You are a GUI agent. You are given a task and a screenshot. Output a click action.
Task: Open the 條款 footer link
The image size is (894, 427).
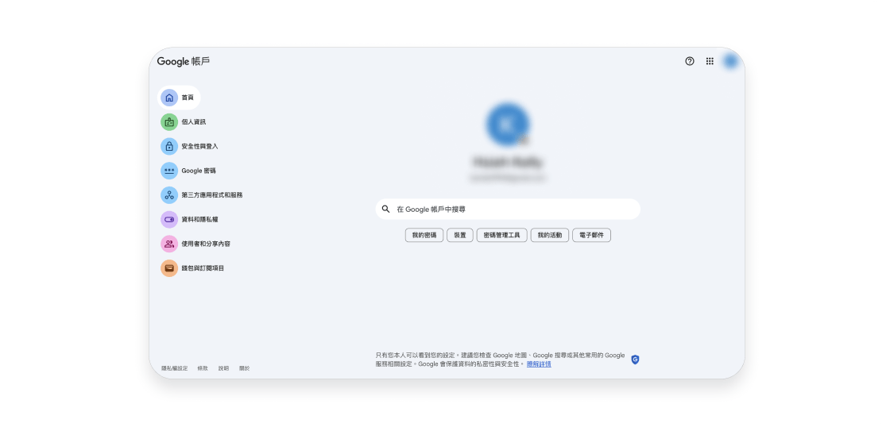coord(203,368)
